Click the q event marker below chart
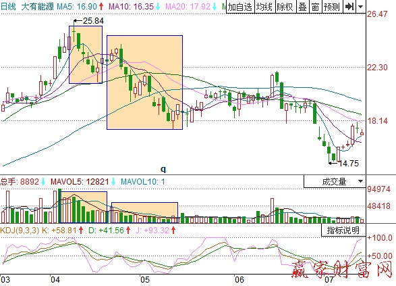The width and height of the screenshot is (396, 286). 163,169
